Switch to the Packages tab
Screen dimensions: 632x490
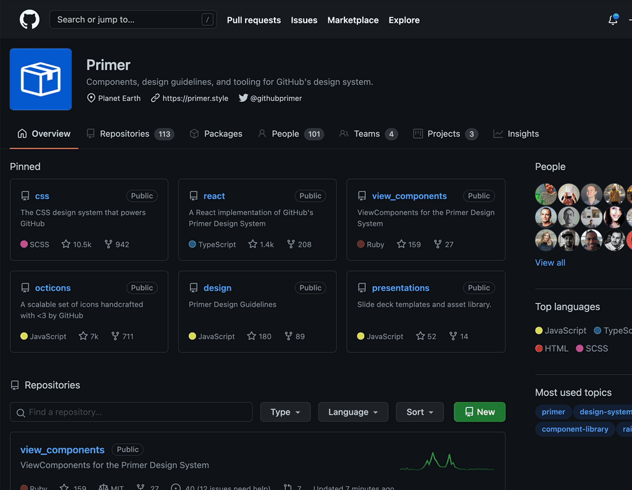216,134
